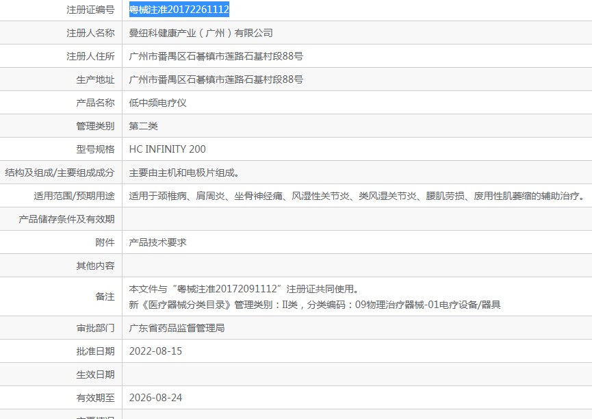The height and width of the screenshot is (419, 592).
Task: Click management class value 第二类
Action: point(144,126)
